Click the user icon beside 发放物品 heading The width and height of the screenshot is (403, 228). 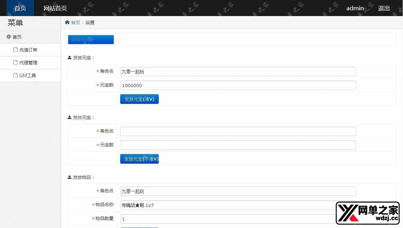(69, 177)
